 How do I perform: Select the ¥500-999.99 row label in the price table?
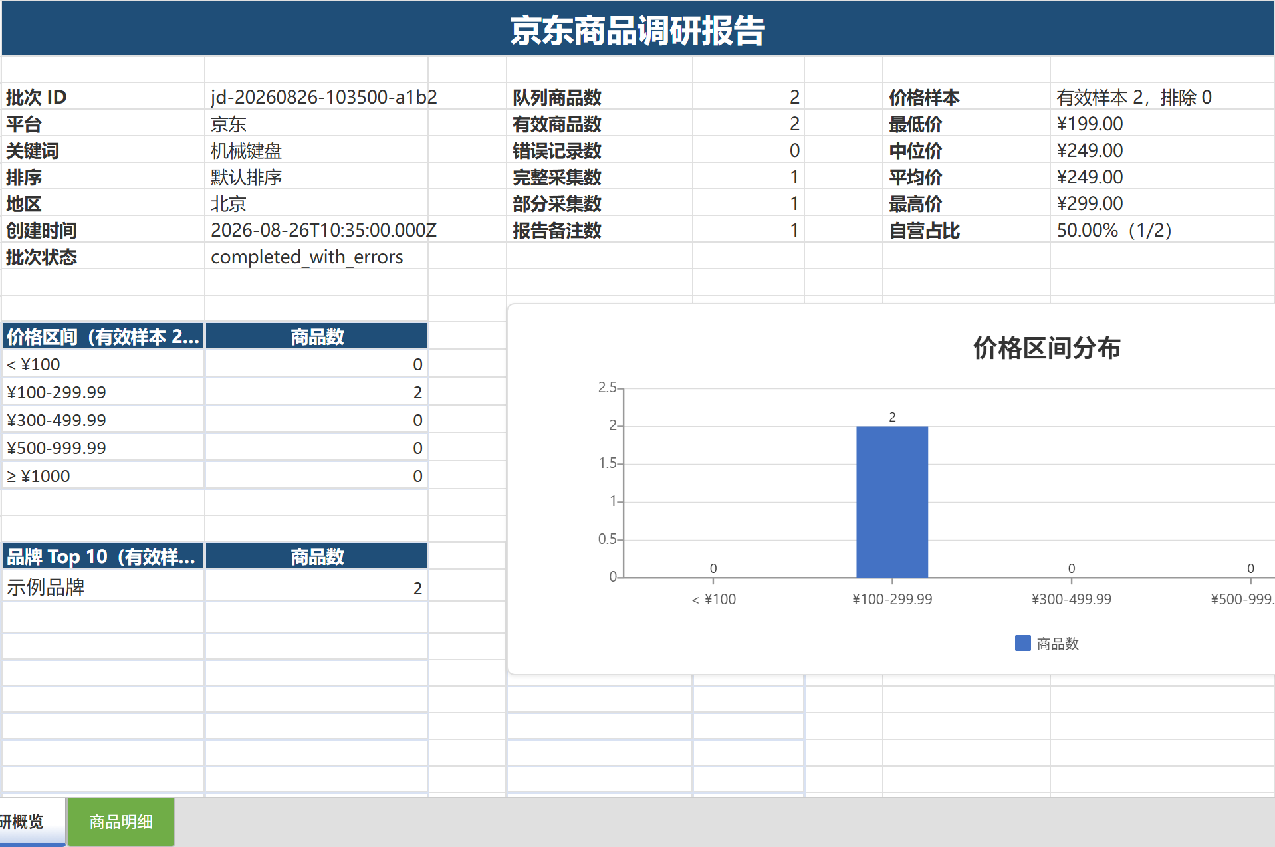tap(103, 448)
